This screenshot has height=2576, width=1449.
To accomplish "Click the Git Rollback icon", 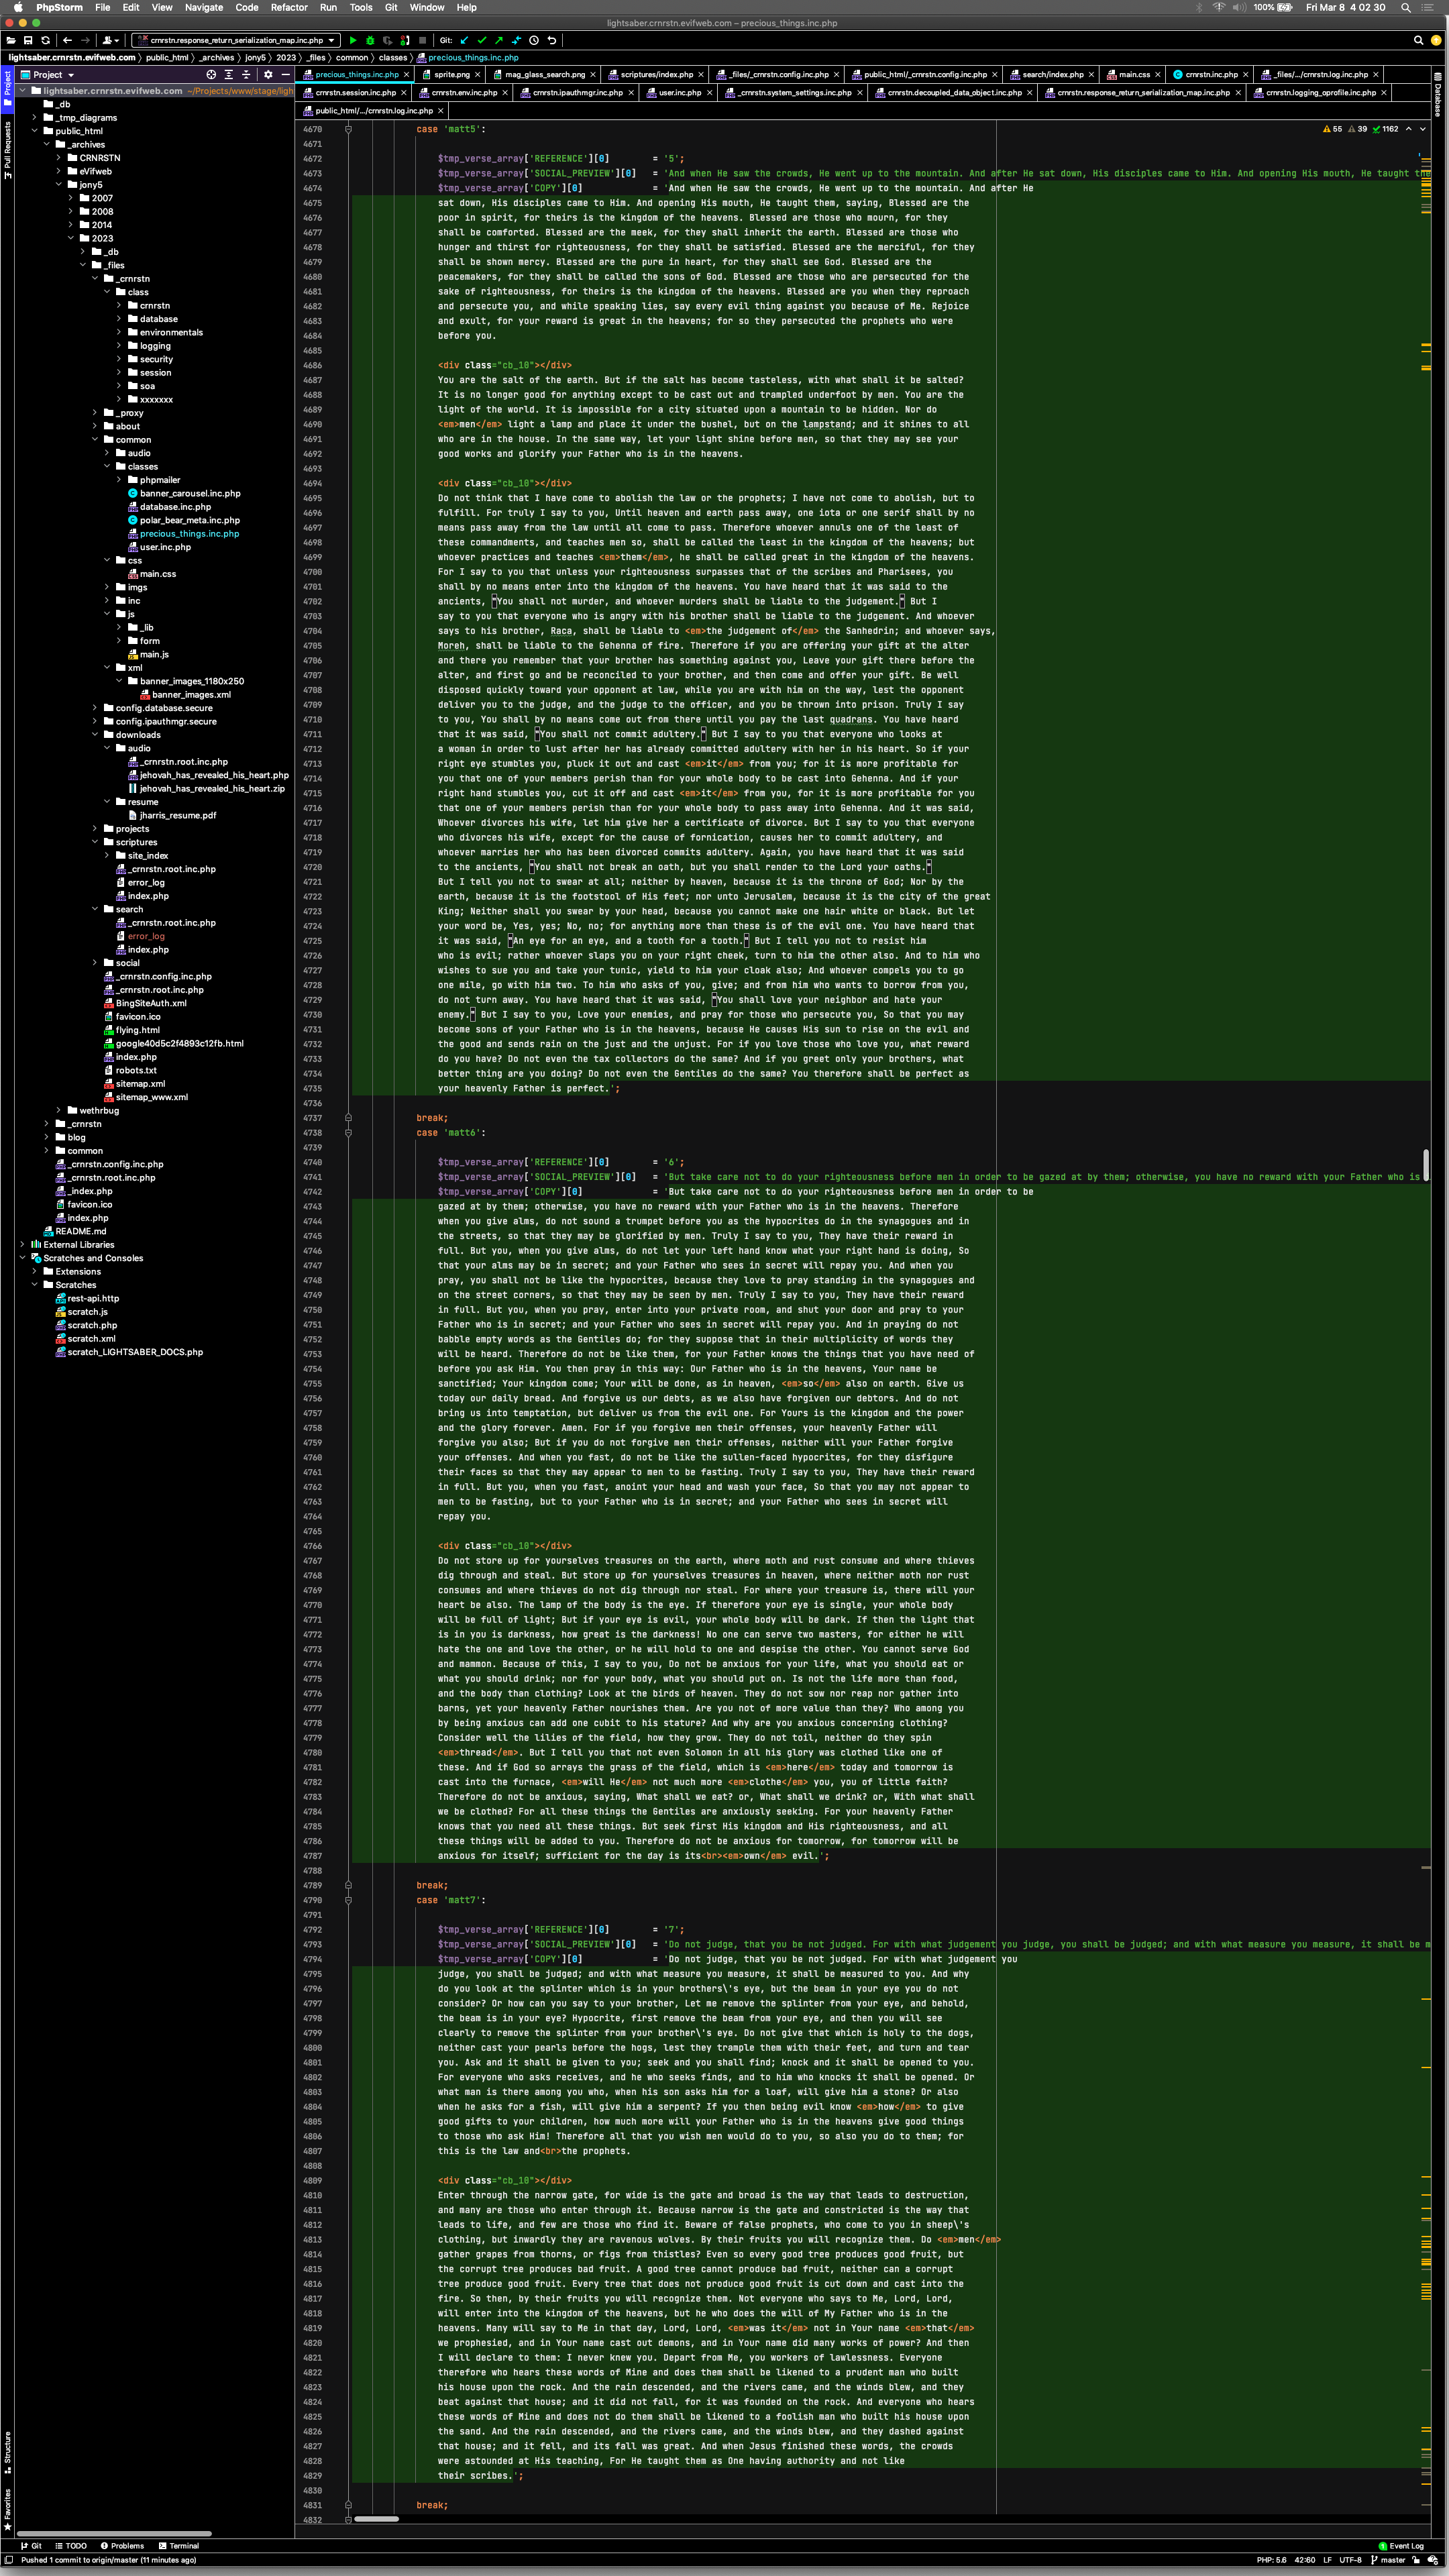I will point(552,40).
